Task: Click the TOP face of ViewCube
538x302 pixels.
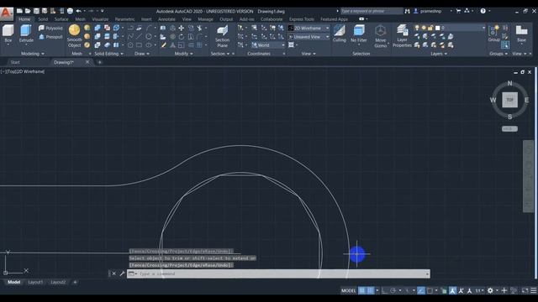Action: coord(509,100)
